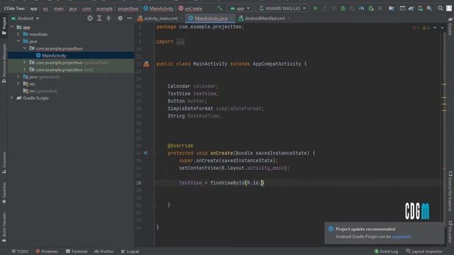This screenshot has width=454, height=255.
Task: Open Project Structure folder icon in toolbar
Action: coord(392,8)
